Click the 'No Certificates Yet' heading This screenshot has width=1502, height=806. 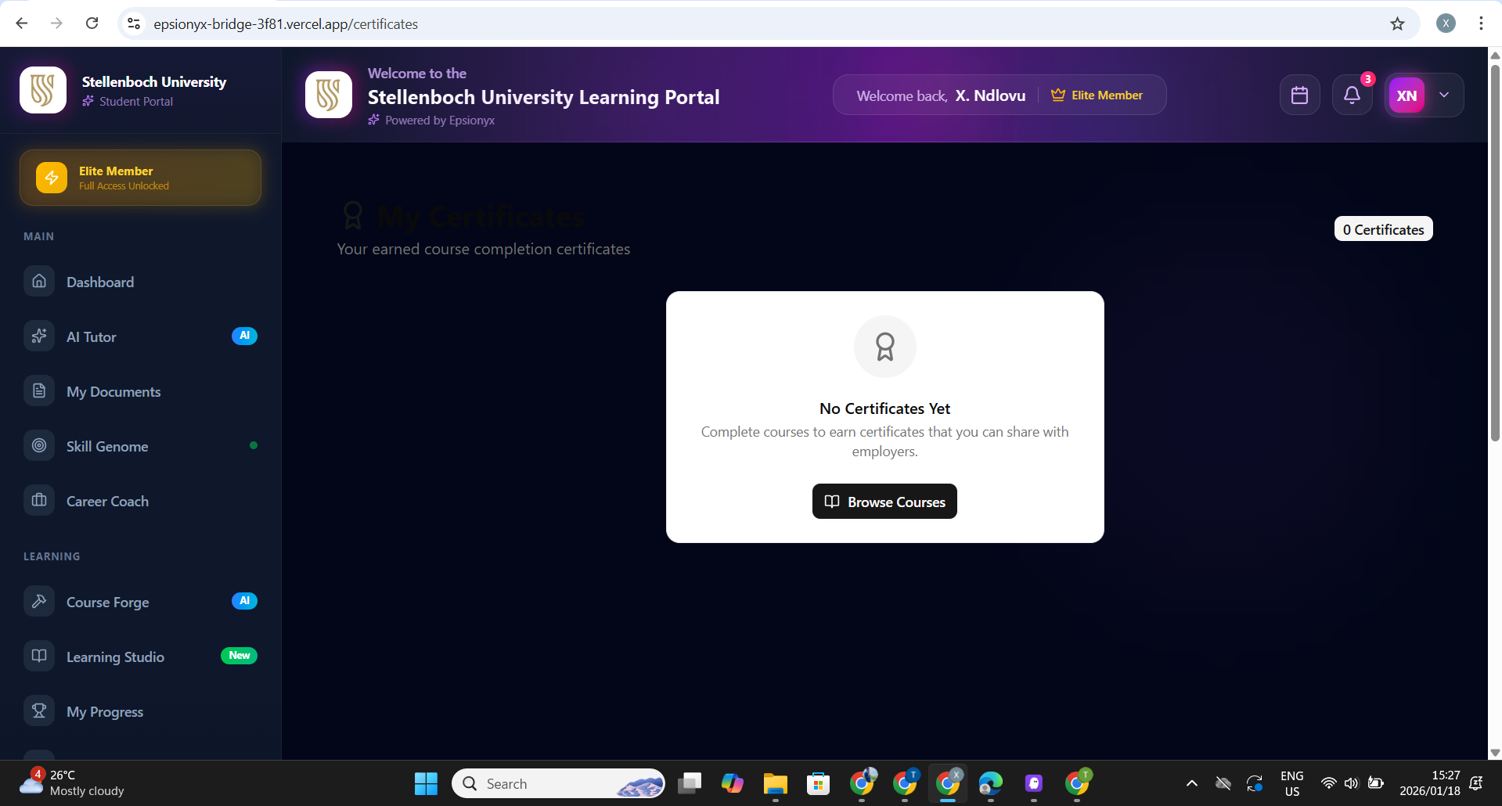[884, 408]
